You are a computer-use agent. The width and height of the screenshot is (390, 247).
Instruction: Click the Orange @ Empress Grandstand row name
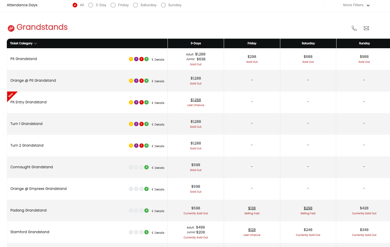(x=39, y=189)
